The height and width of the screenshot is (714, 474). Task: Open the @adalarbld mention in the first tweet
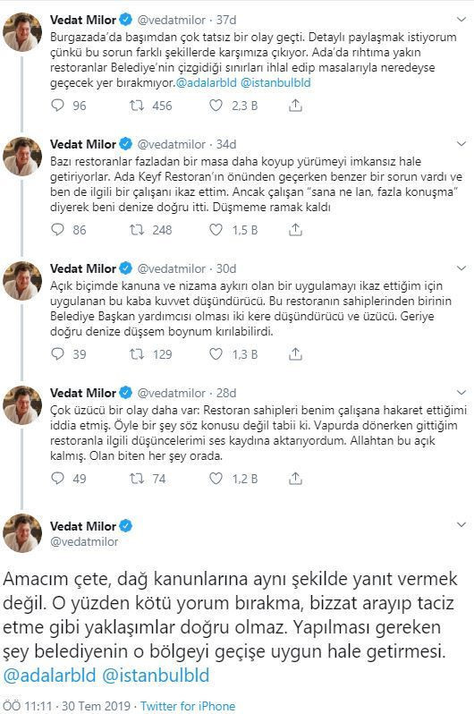click(x=207, y=82)
